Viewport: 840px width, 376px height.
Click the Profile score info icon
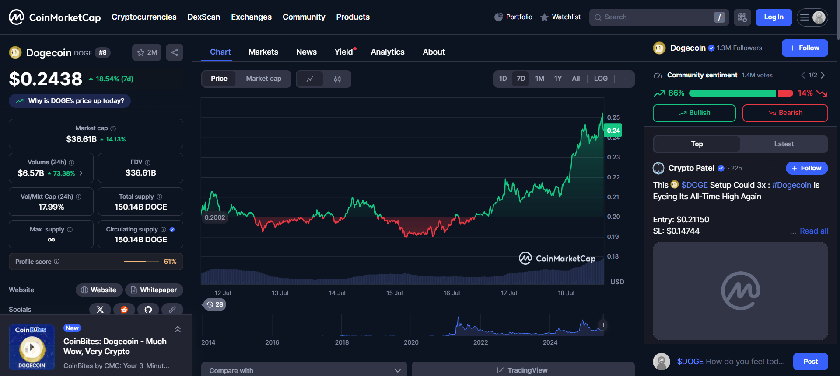(57, 262)
